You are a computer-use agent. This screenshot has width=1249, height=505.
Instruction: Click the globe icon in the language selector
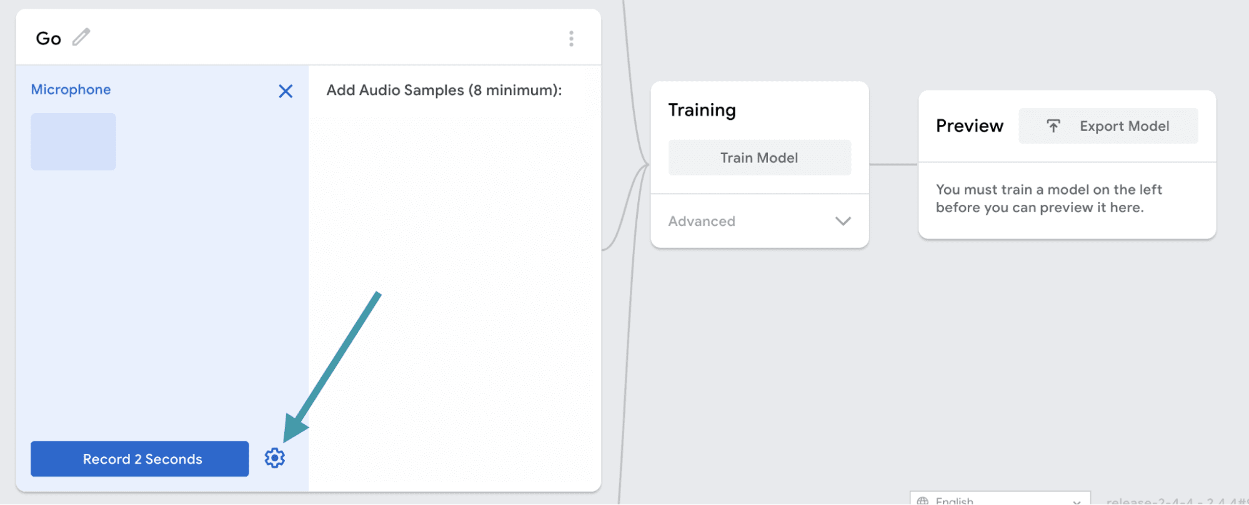(923, 501)
